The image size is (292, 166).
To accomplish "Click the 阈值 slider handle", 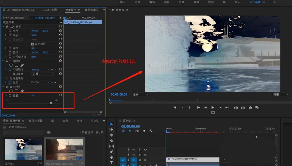I will [51, 103].
